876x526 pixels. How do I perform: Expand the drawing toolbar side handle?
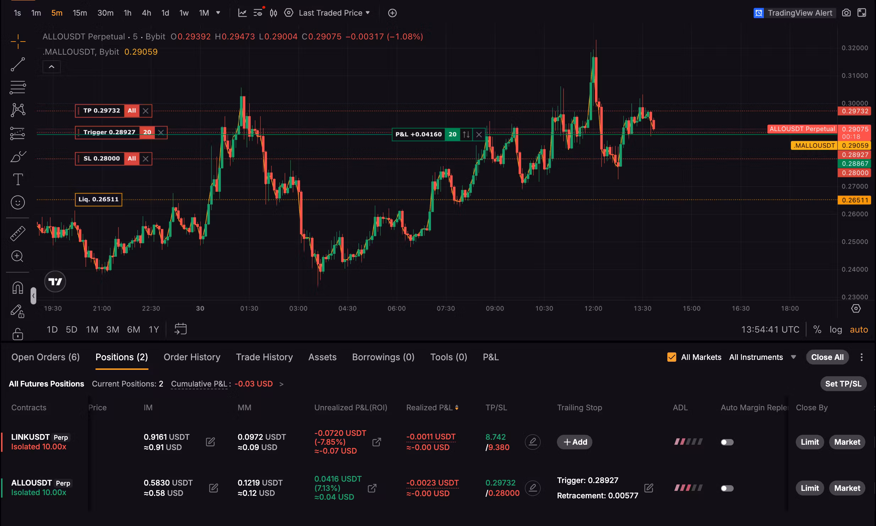point(33,296)
